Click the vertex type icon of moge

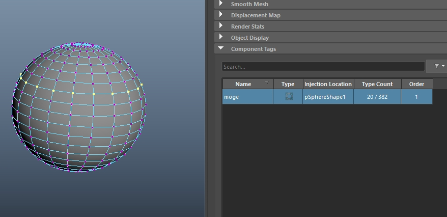[x=289, y=96]
